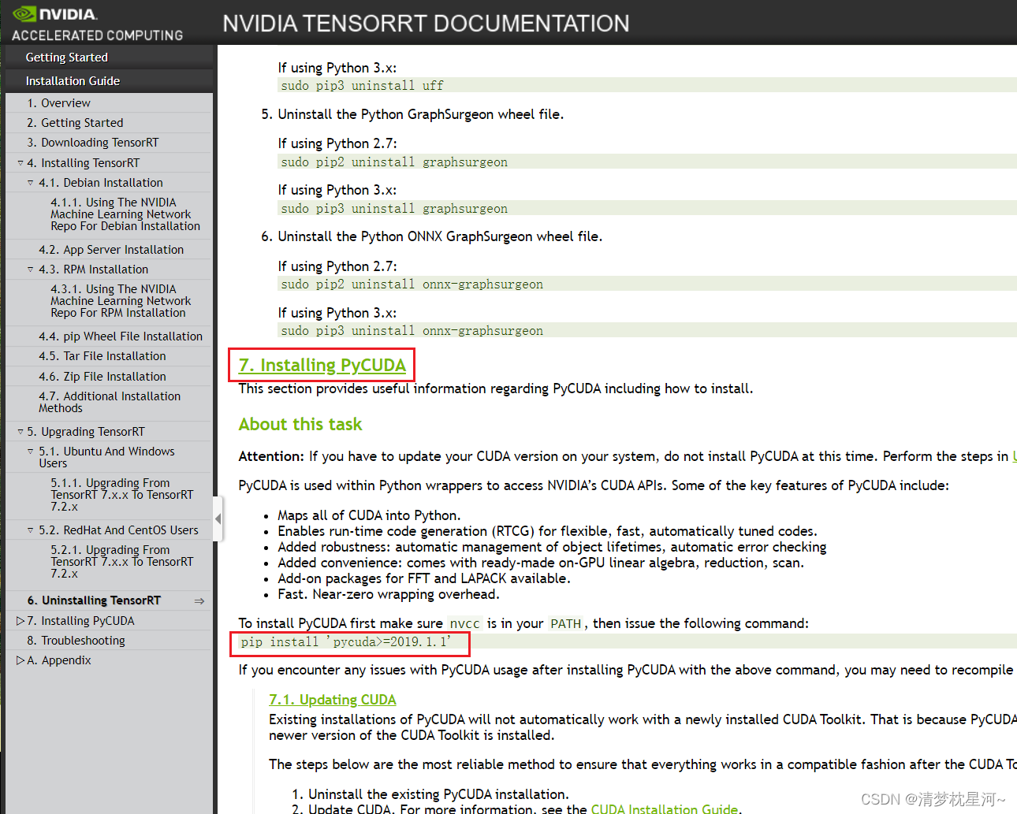Screen dimensions: 1017x814
Task: Open 4.4. pip Wheel File Installation
Action: pos(121,336)
